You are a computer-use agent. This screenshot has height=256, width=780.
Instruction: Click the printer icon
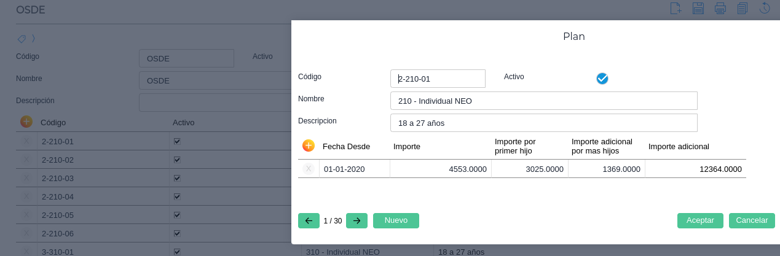[720, 9]
